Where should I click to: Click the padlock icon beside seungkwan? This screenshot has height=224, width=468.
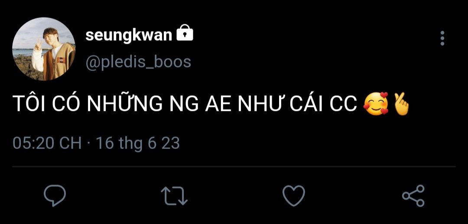point(185,33)
